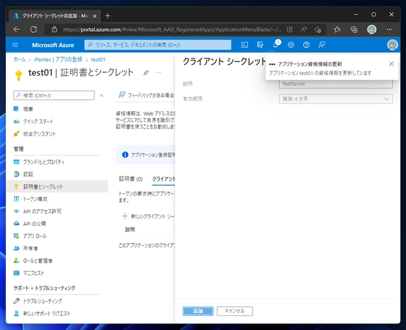Click the feedback icon in Azure header
The height and width of the screenshot is (330, 406).
click(322, 45)
